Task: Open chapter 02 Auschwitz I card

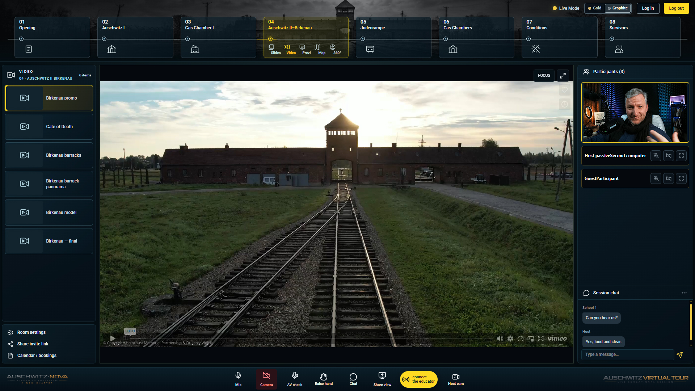Action: (x=135, y=37)
